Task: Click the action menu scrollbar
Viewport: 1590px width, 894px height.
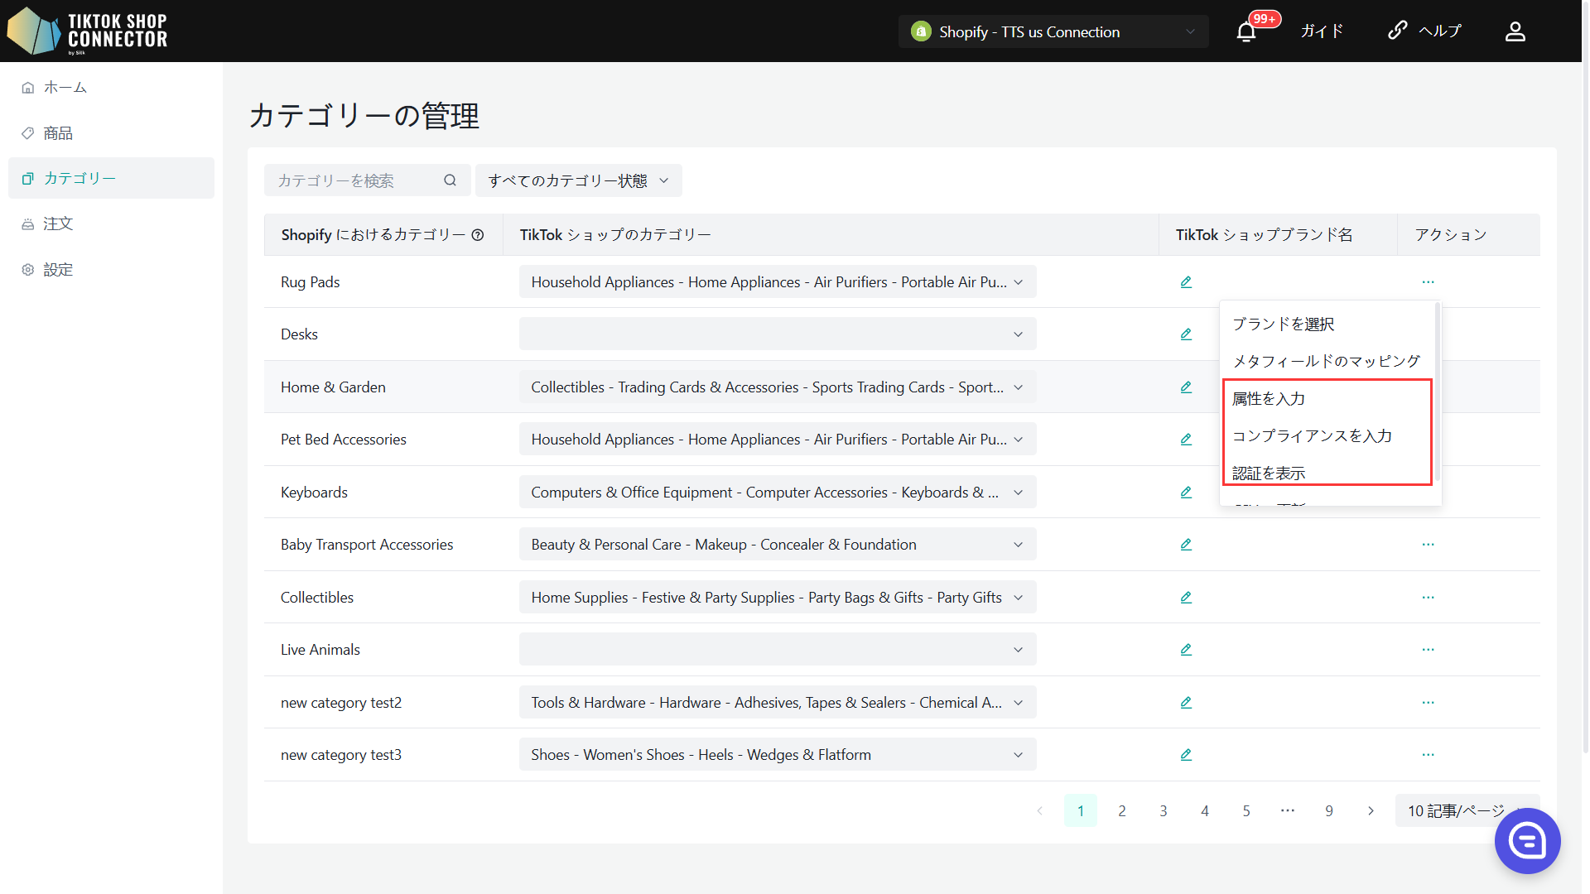Action: (x=1437, y=392)
